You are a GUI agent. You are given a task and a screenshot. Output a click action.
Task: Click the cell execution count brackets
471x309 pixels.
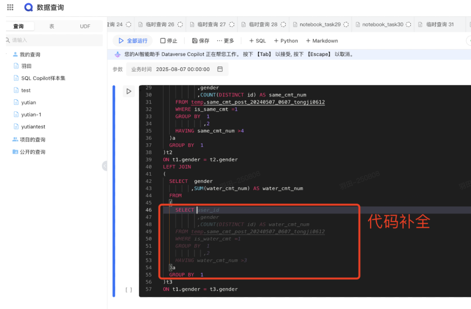tap(129, 290)
